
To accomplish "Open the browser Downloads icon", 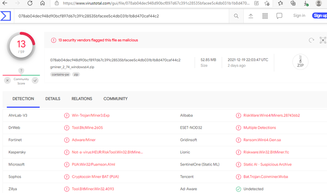I will tap(306, 3).
